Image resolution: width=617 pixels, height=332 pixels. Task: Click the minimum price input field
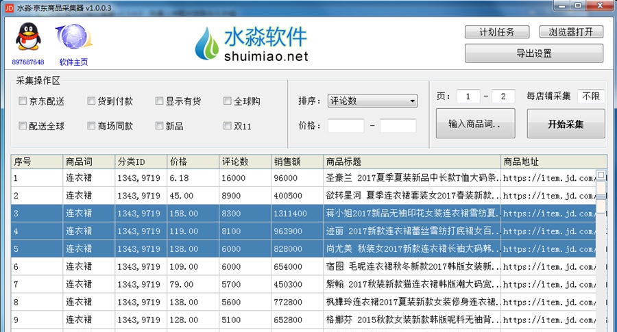tap(346, 126)
